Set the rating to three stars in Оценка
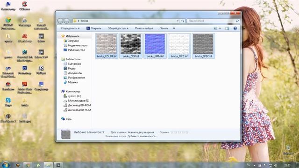This screenshot has height=168, width=299. point(179,132)
